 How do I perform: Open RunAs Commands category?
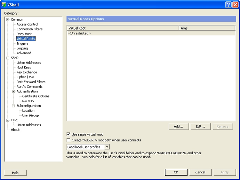pyautogui.click(x=29, y=87)
